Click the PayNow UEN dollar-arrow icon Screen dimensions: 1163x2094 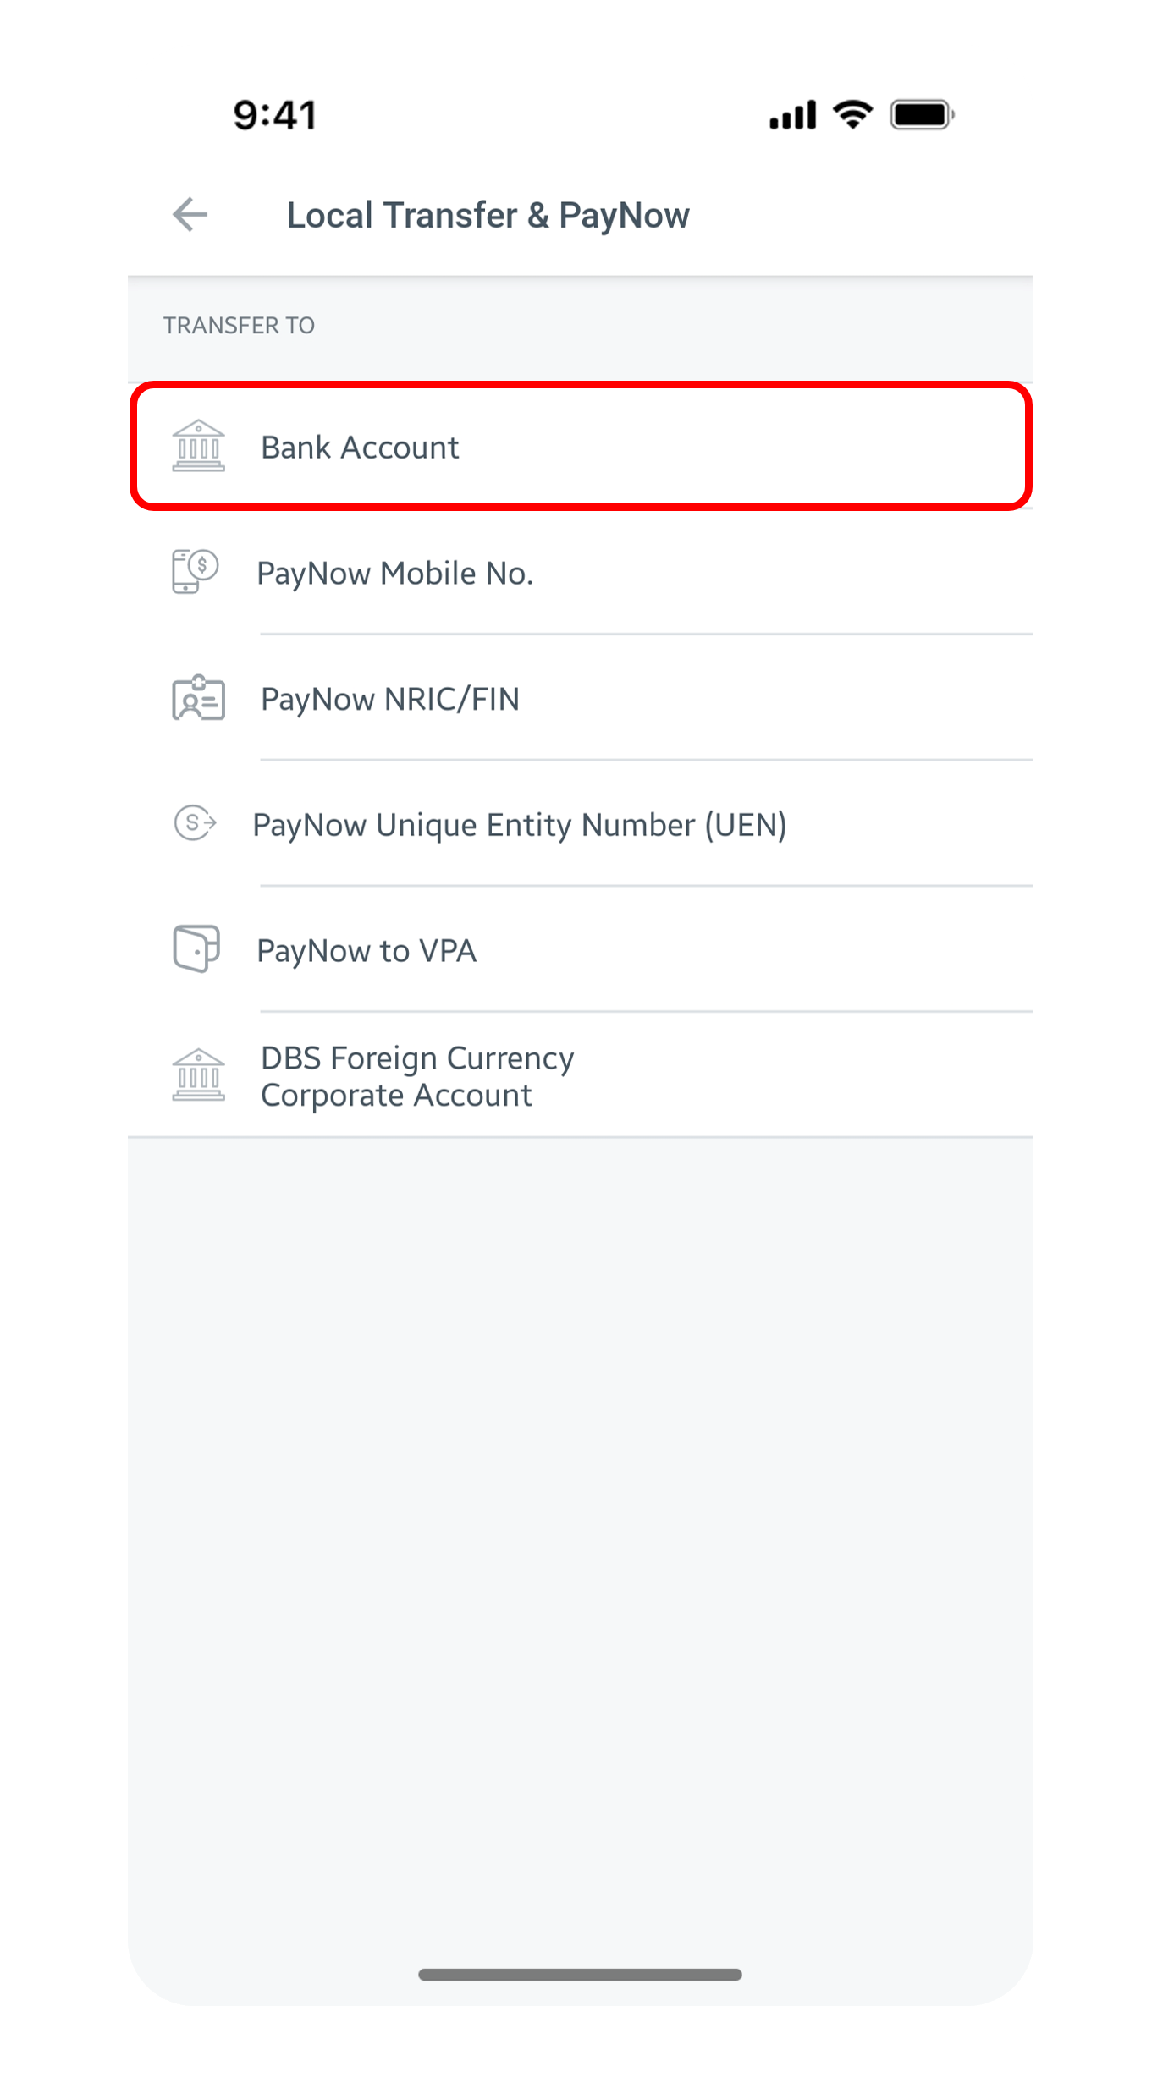(x=195, y=823)
